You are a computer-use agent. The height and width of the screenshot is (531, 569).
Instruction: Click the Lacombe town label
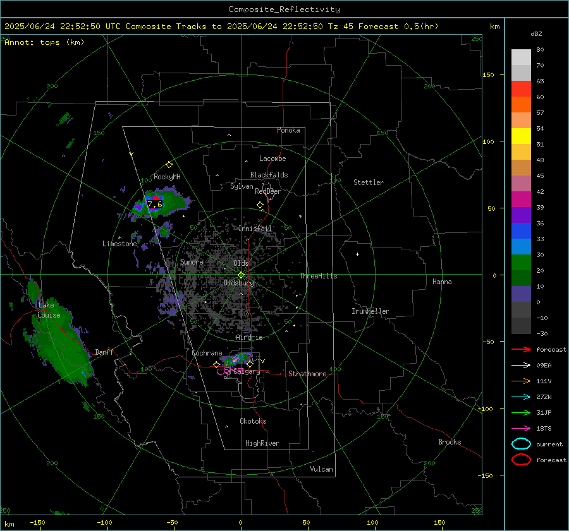coord(272,158)
